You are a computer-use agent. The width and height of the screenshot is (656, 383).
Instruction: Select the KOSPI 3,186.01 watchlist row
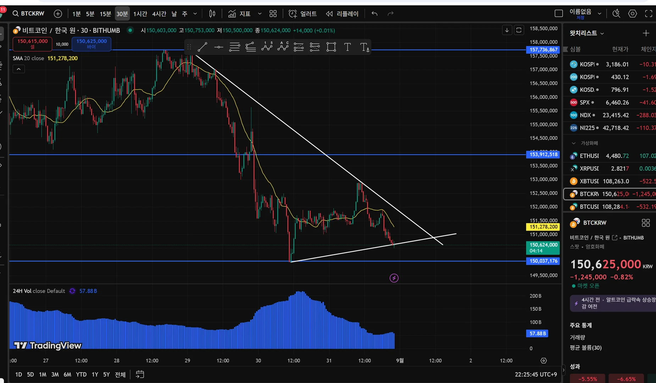tap(610, 64)
